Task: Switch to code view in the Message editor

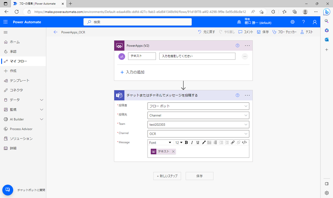Action: [x=244, y=142]
